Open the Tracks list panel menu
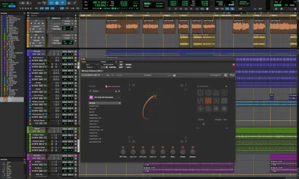Viewport: 299px width, 179px height. 24,13
